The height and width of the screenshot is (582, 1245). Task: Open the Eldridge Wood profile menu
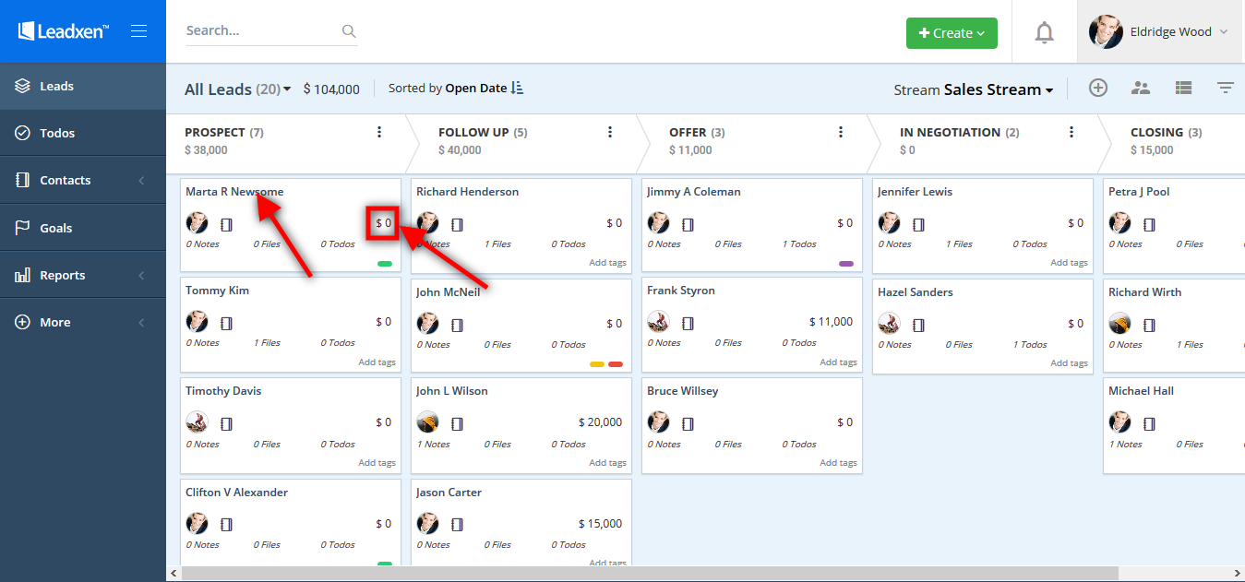(1160, 31)
